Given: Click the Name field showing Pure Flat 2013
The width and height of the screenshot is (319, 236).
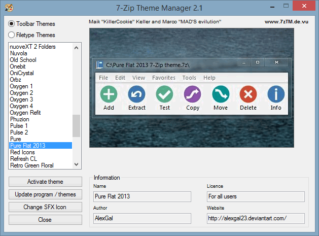Looking at the screenshot, I should [142, 196].
